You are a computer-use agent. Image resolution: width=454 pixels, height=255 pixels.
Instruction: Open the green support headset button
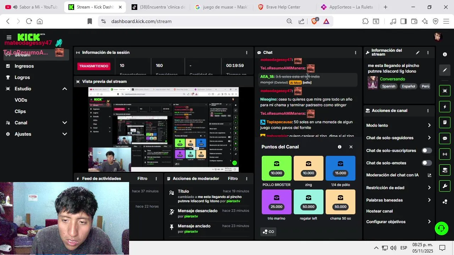[442, 228]
